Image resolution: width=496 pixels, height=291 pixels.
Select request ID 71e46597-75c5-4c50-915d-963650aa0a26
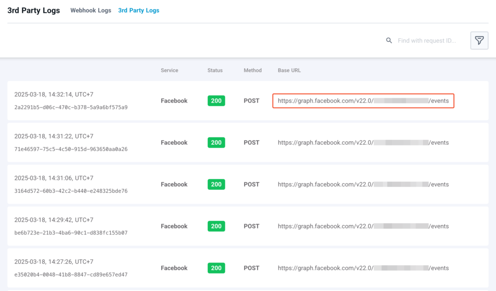[71, 149]
